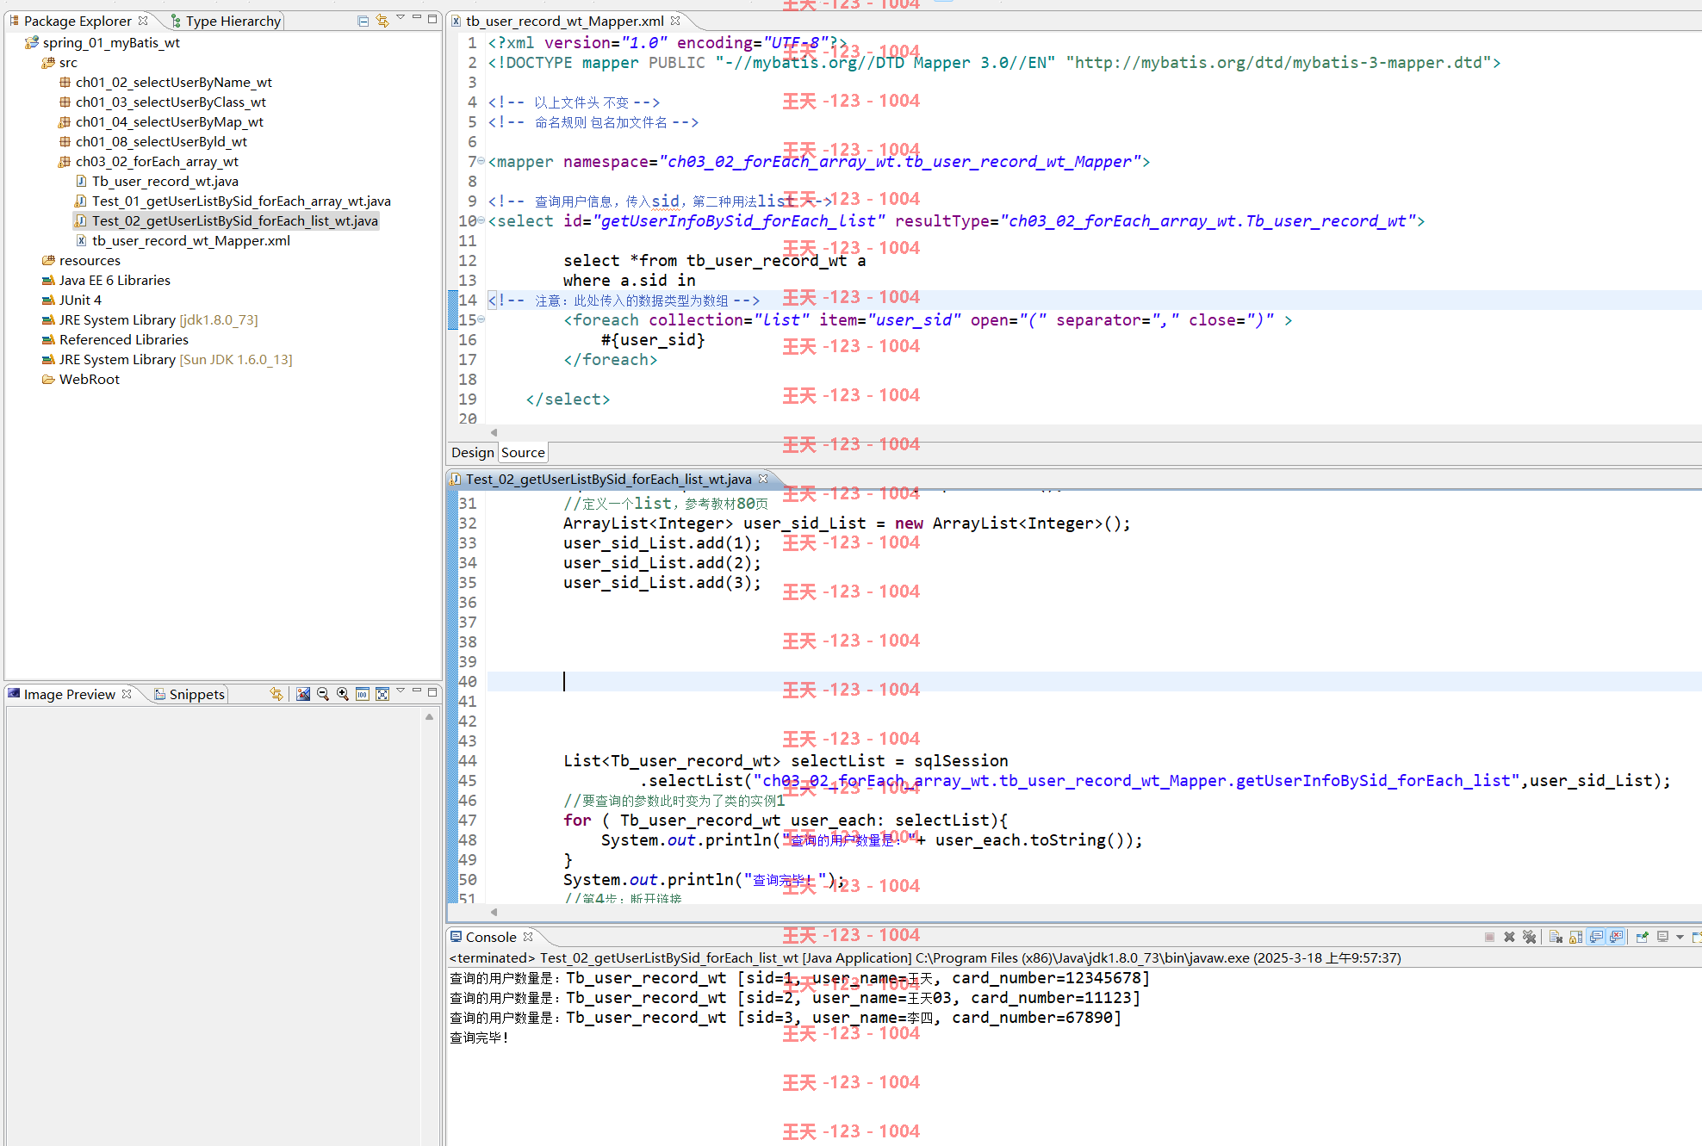Close the Image Preview tab
Screen dimensions: 1702x1146
pos(127,693)
